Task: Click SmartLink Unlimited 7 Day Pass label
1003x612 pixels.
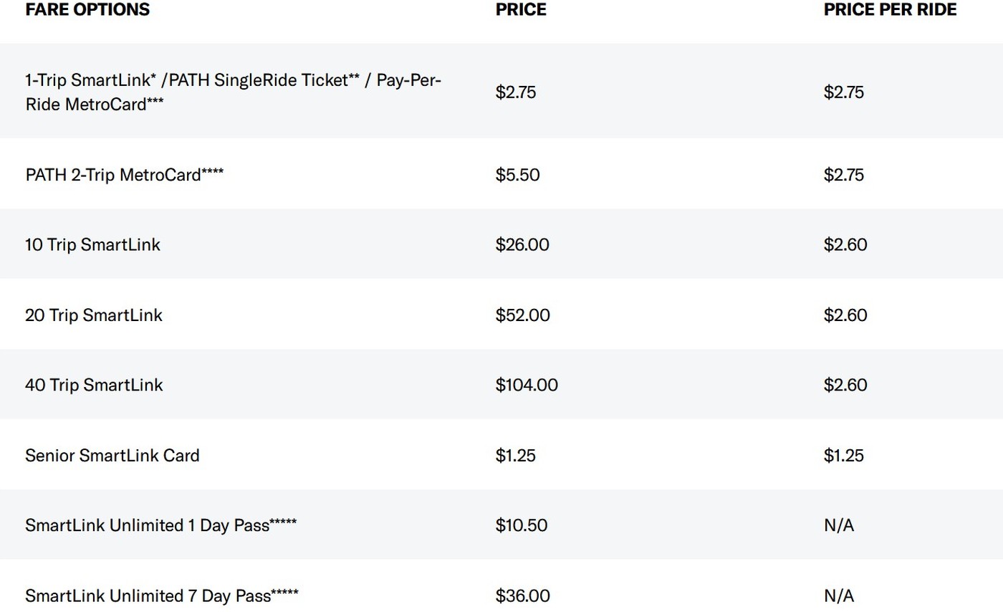Action: pos(161,596)
